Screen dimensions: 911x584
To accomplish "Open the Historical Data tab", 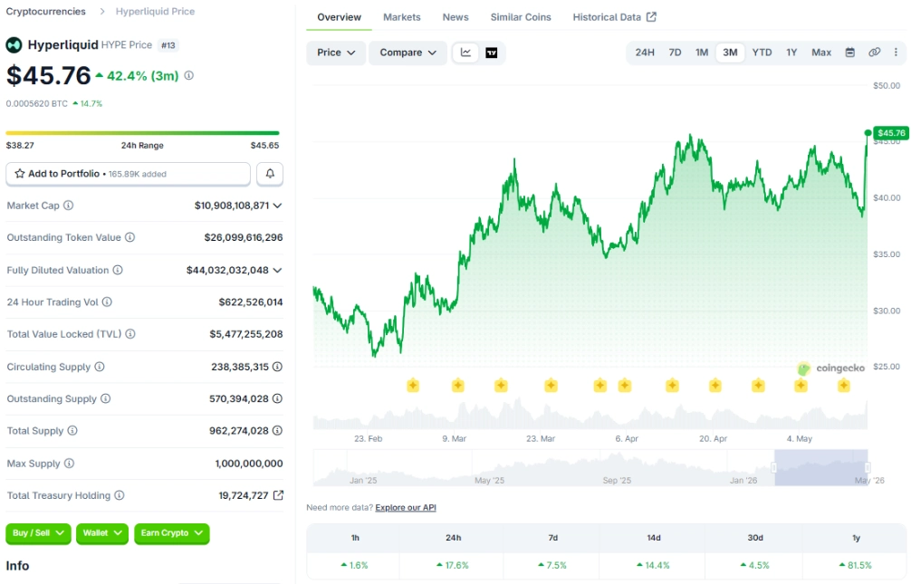I will 614,17.
